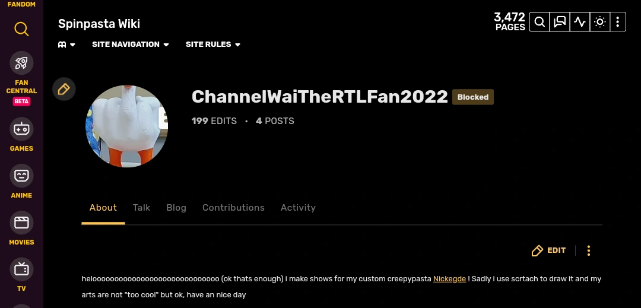
Task: Click the Edit profile section button
Action: point(548,250)
